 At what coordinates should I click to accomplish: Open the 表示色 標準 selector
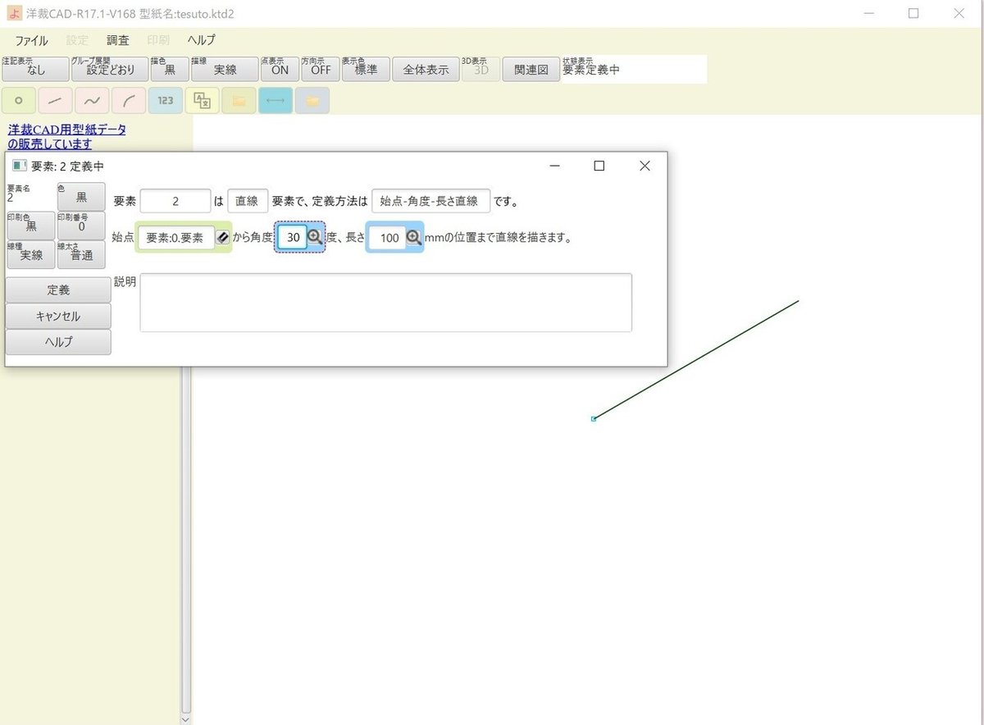click(366, 70)
